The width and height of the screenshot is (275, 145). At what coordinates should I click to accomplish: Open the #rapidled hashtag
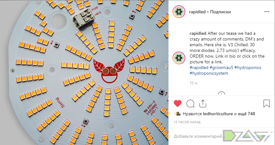point(199,68)
